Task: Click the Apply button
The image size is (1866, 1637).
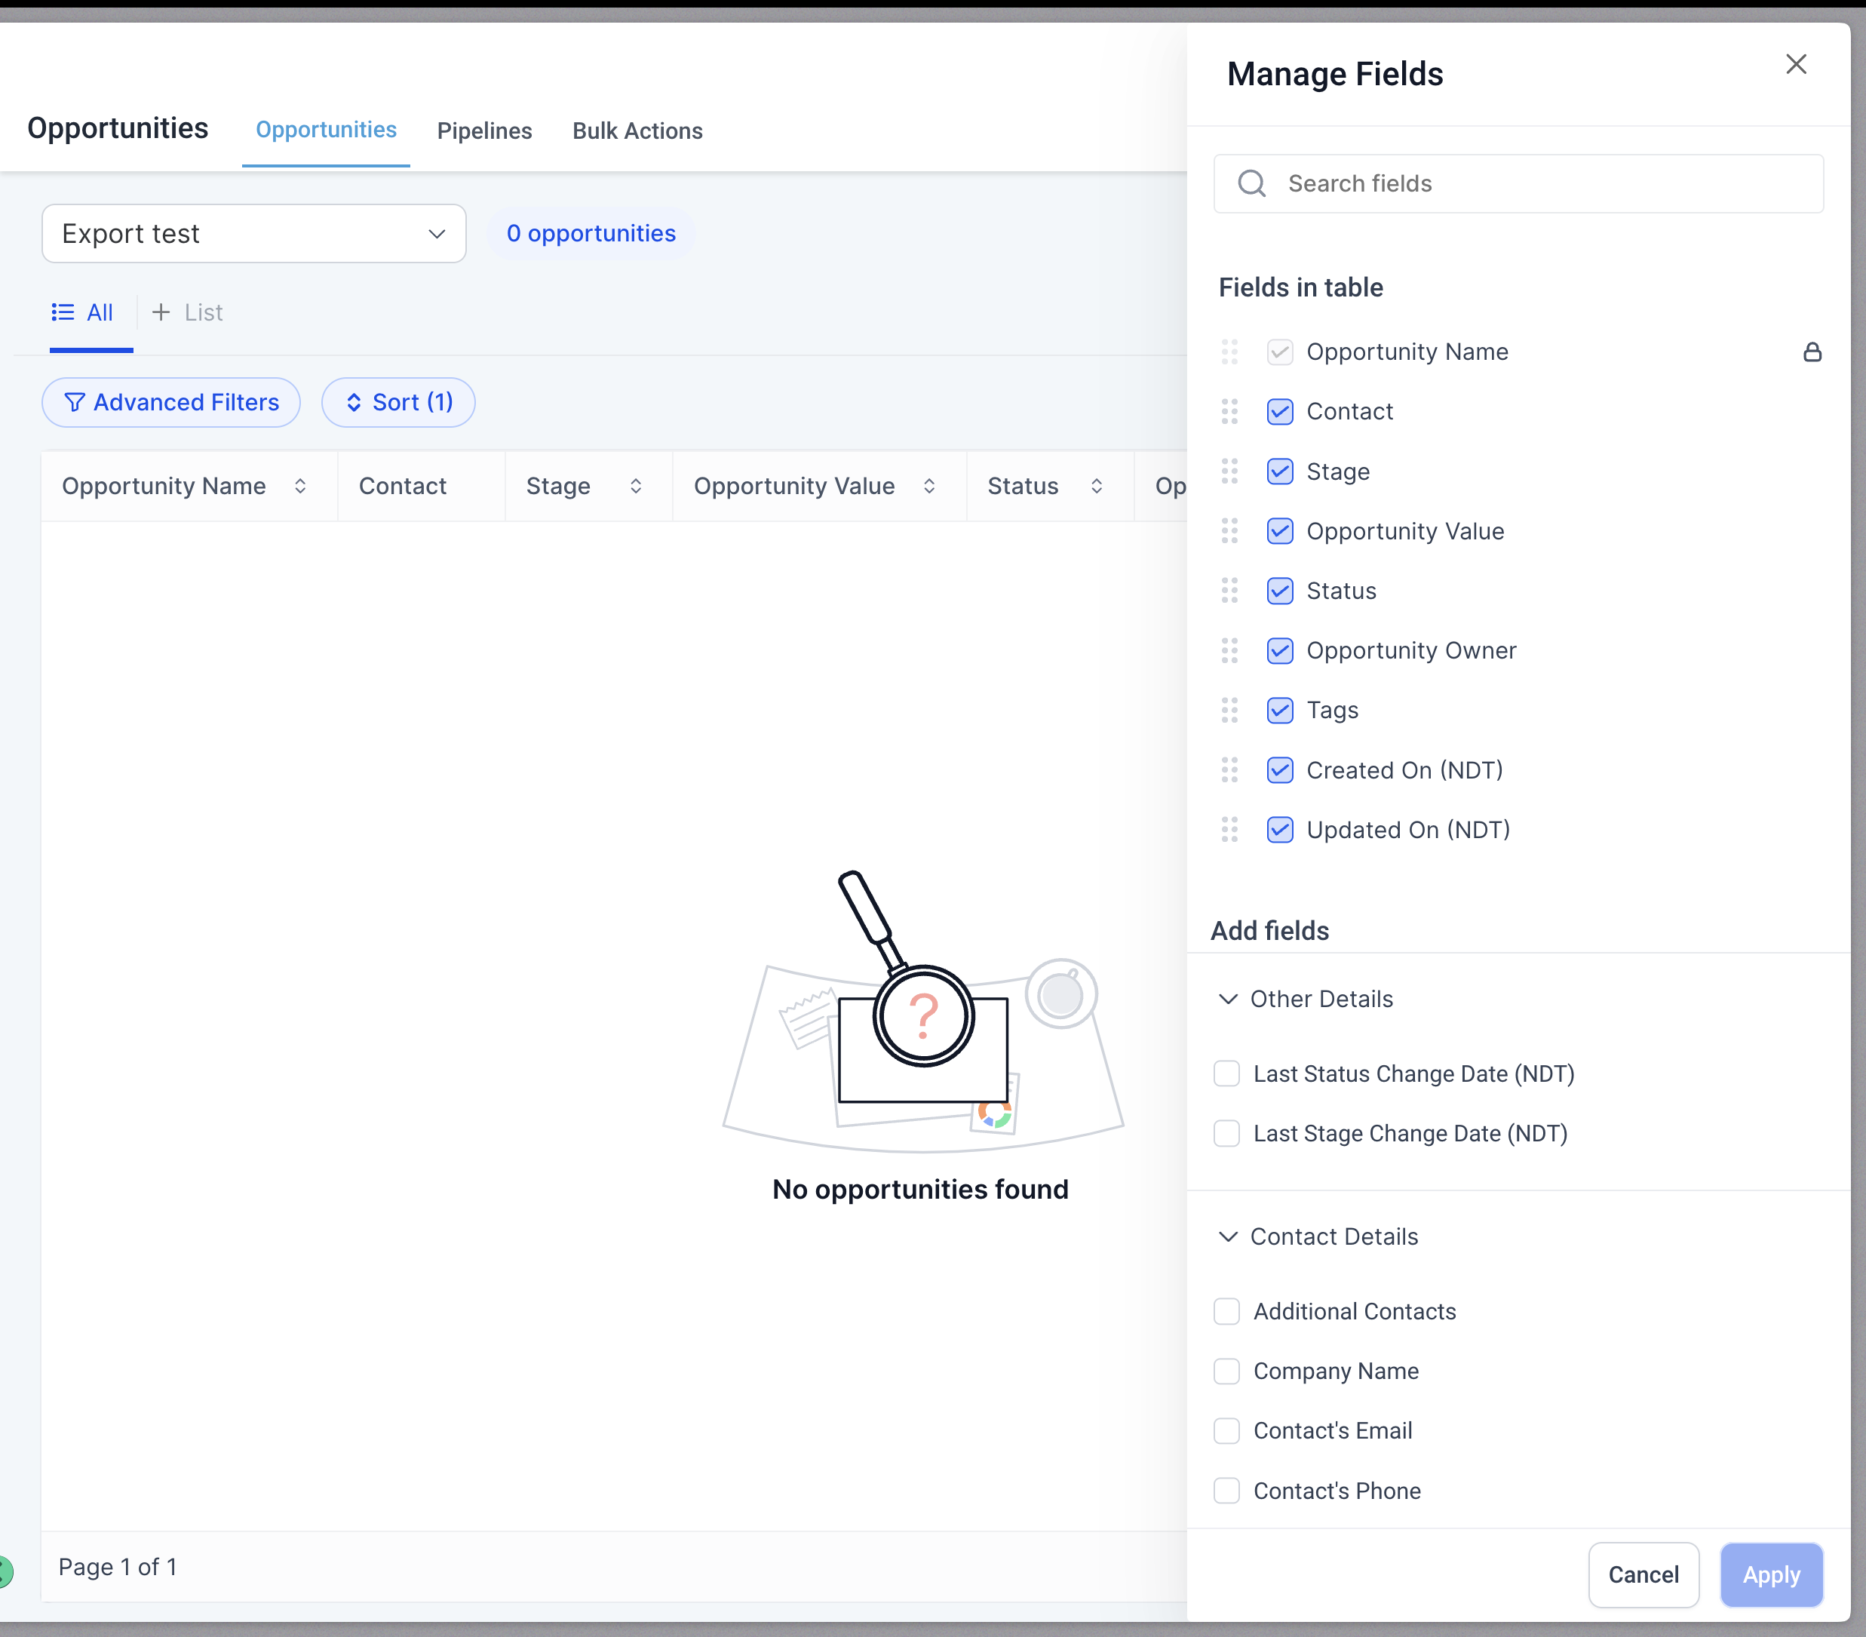Action: coord(1771,1575)
